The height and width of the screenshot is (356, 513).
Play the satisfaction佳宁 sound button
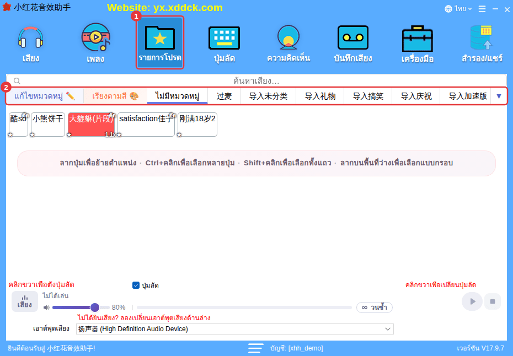click(146, 124)
